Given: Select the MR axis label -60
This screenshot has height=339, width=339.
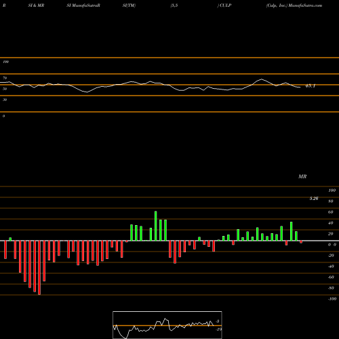Looking at the screenshot, I should coord(331,277).
